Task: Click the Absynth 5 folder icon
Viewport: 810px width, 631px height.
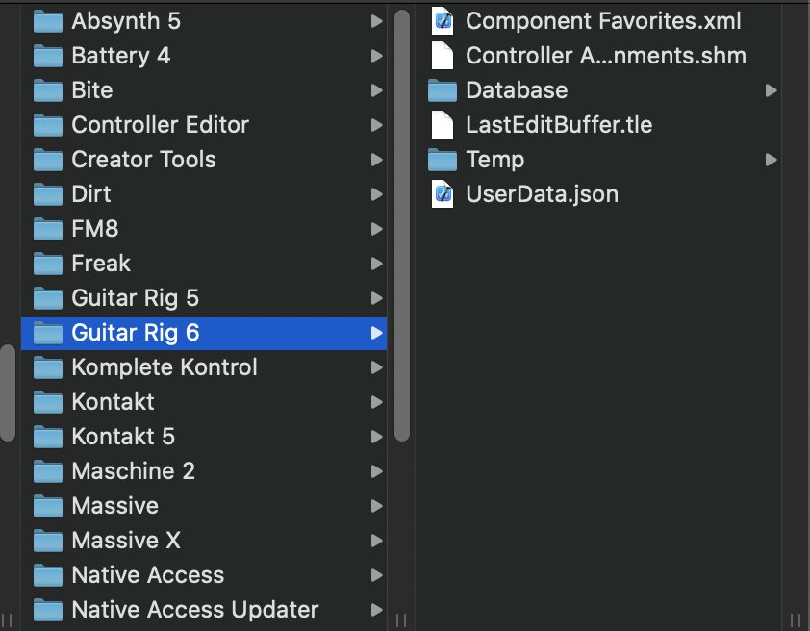Action: tap(48, 22)
